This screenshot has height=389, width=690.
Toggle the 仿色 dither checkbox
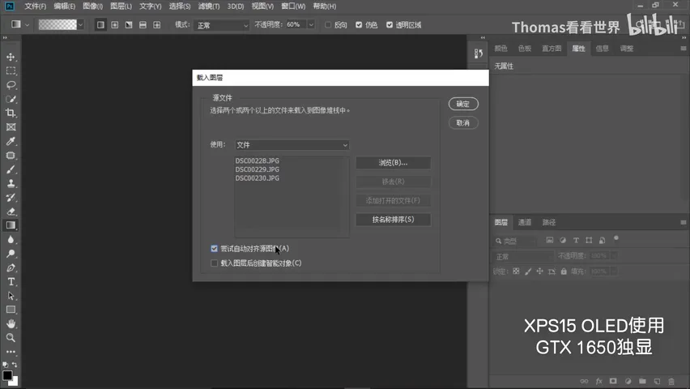click(x=359, y=25)
